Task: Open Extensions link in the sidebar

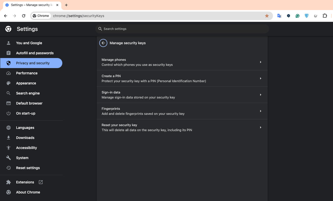Action: click(25, 182)
